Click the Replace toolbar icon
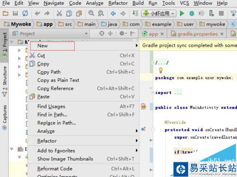The width and height of the screenshot is (237, 177). [101, 13]
